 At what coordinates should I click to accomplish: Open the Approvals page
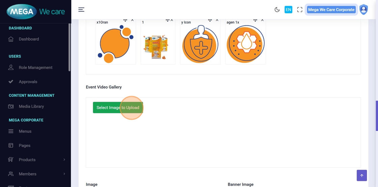(28, 81)
